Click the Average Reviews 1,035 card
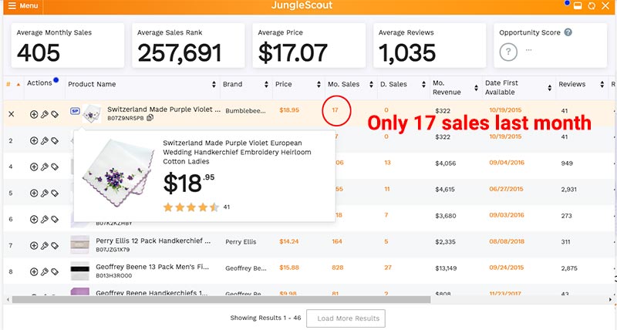617x330 pixels. coord(430,45)
